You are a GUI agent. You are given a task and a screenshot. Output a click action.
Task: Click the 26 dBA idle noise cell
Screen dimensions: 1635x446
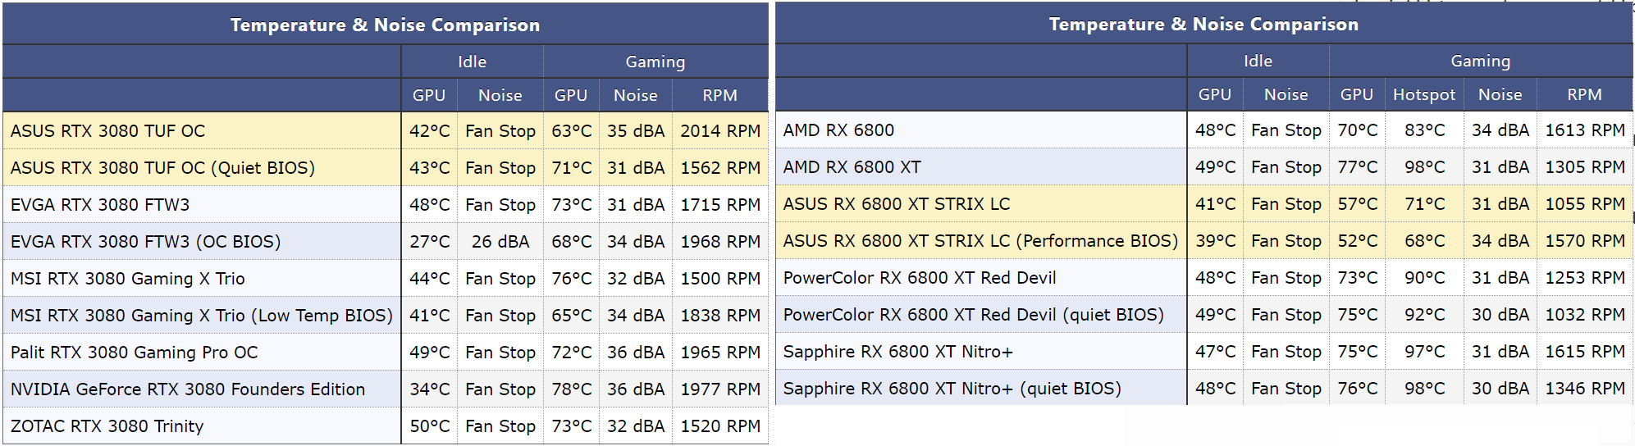(500, 242)
